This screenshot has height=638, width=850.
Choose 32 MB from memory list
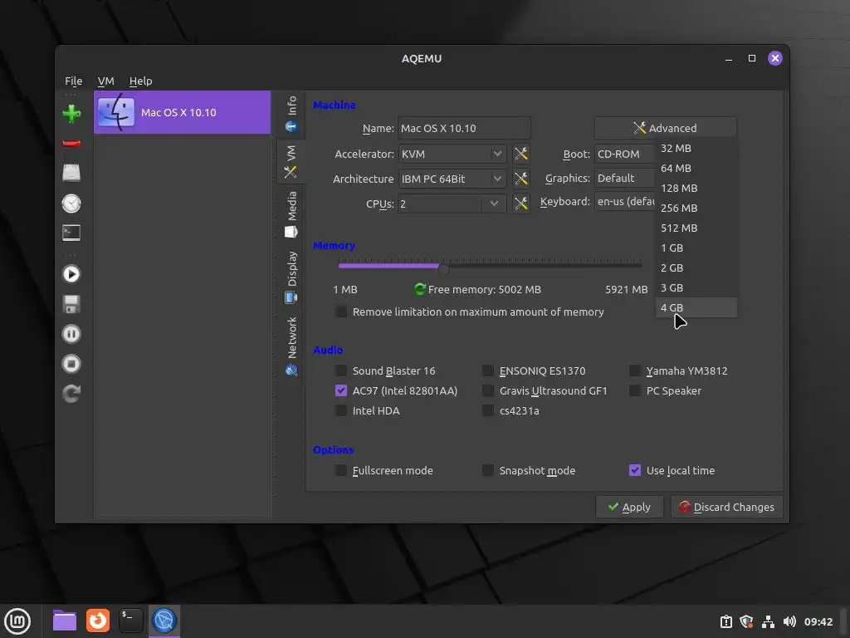click(696, 148)
